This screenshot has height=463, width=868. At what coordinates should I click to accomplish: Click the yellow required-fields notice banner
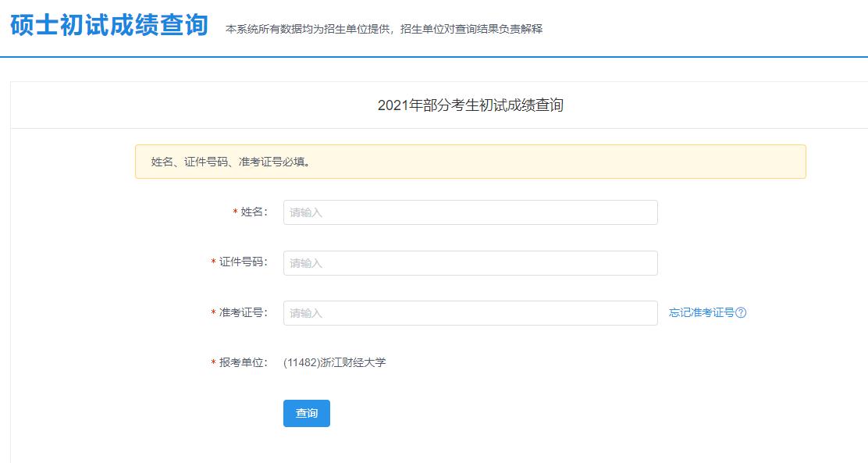pos(470,162)
